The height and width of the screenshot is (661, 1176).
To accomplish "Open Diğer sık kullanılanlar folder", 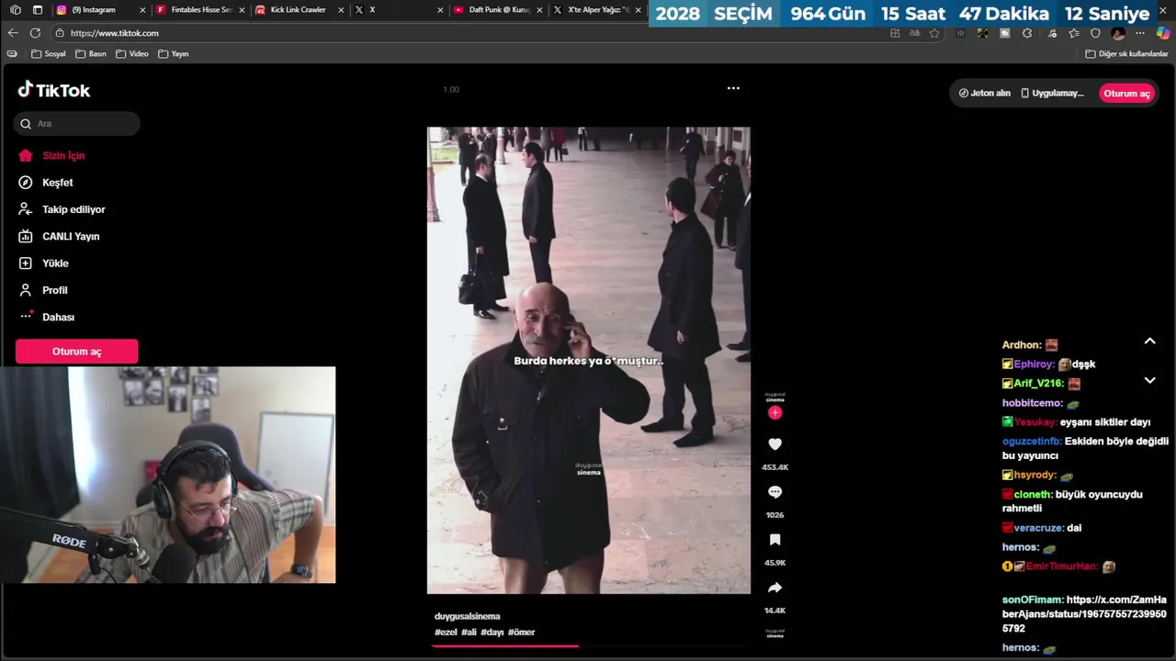I will (1126, 54).
